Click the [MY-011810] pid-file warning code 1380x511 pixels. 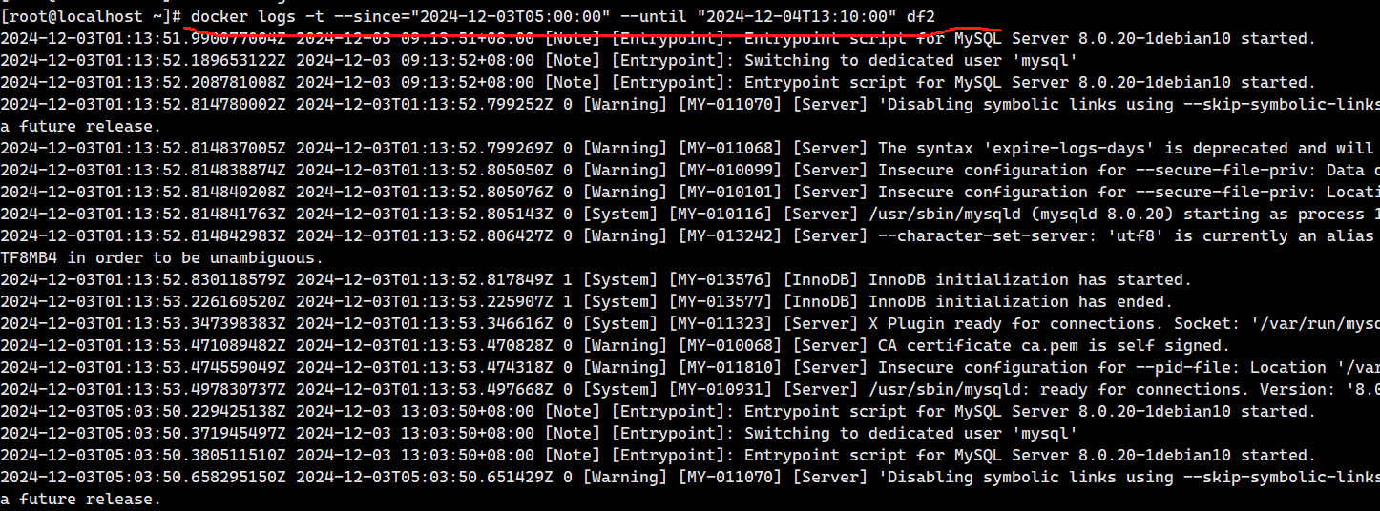730,367
